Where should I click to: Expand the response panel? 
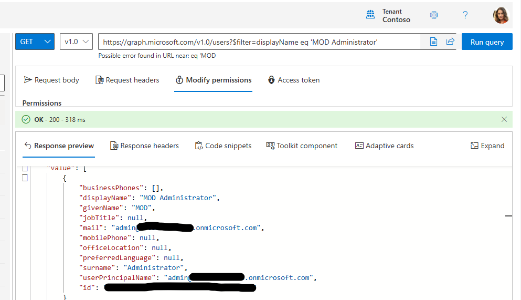click(487, 146)
